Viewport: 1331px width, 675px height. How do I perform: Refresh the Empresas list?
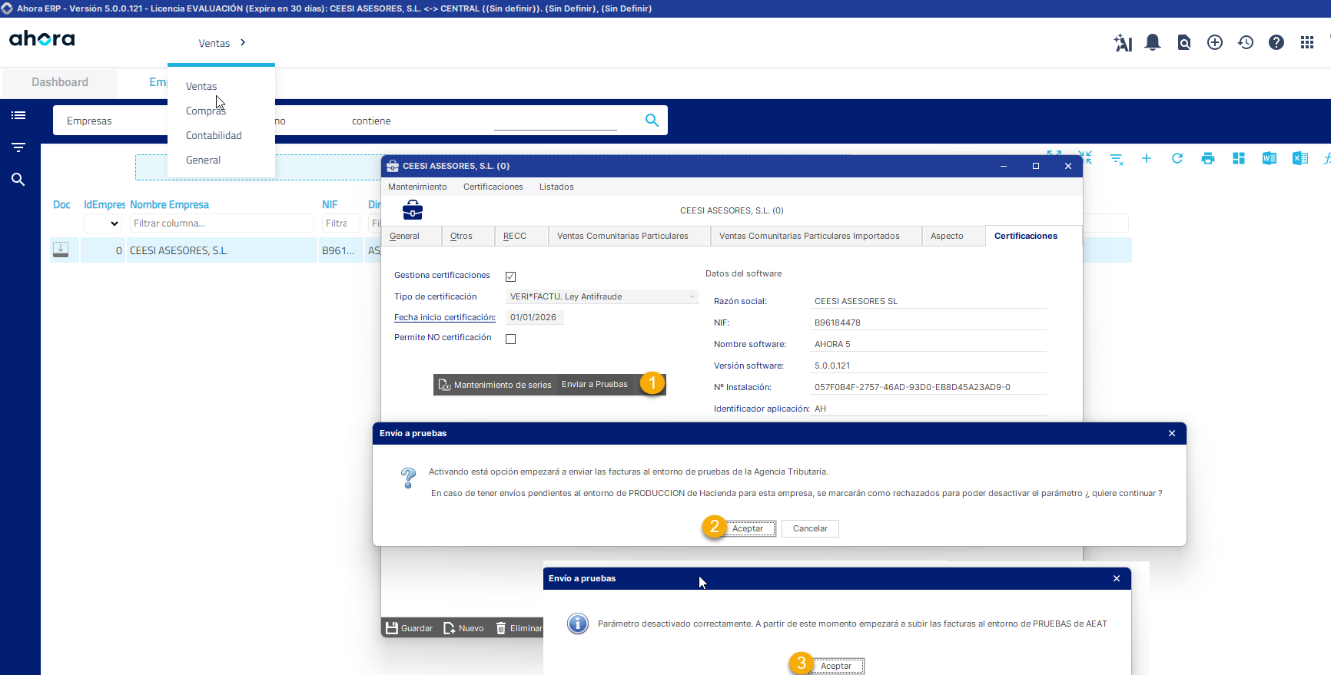click(x=1177, y=158)
